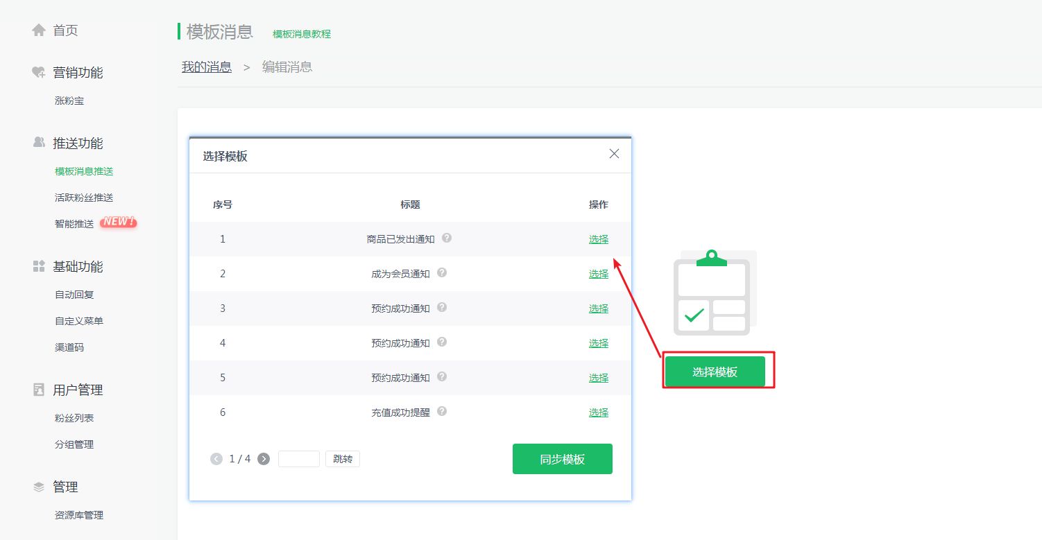This screenshot has width=1042, height=540.
Task: Return to 我的消息 breadcrumb link
Action: coord(206,66)
